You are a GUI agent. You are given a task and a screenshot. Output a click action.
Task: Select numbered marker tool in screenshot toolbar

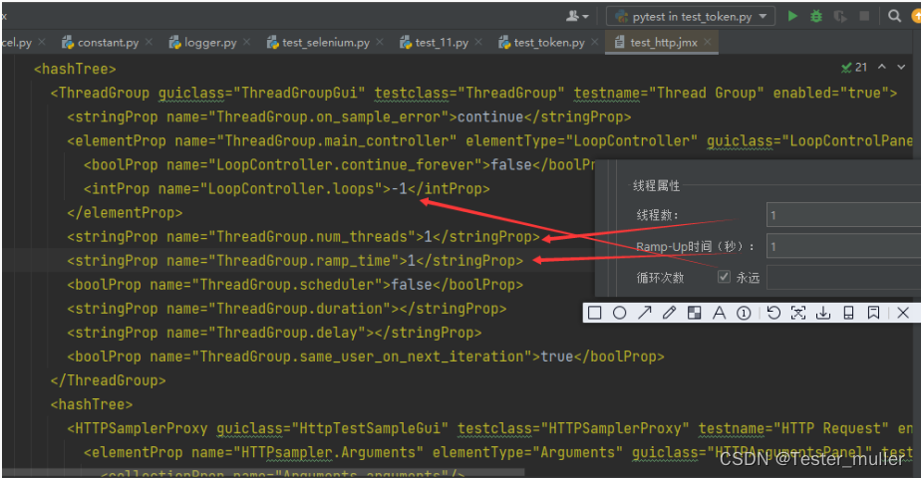point(744,314)
